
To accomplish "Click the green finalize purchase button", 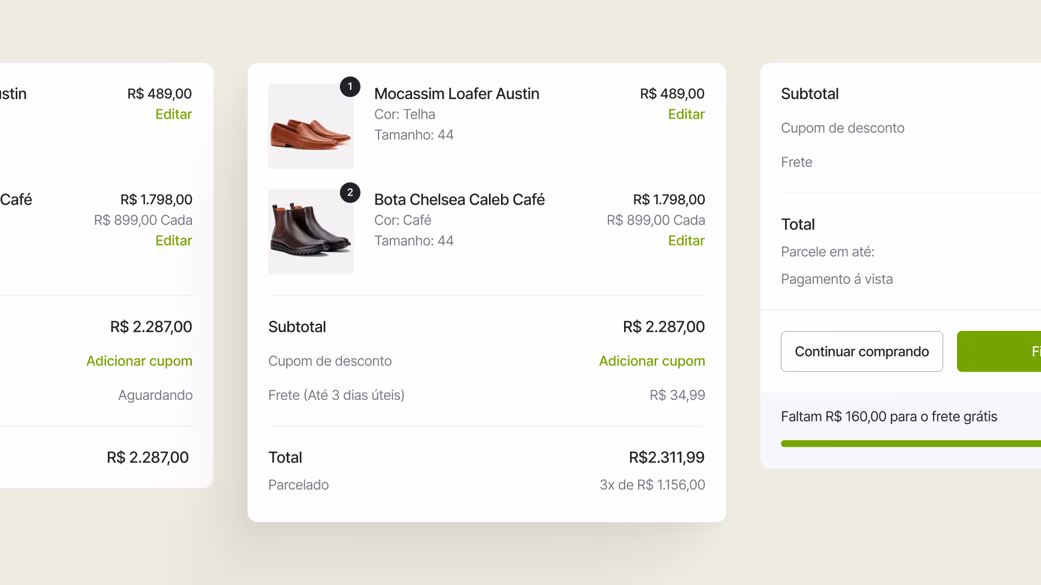I will point(999,352).
